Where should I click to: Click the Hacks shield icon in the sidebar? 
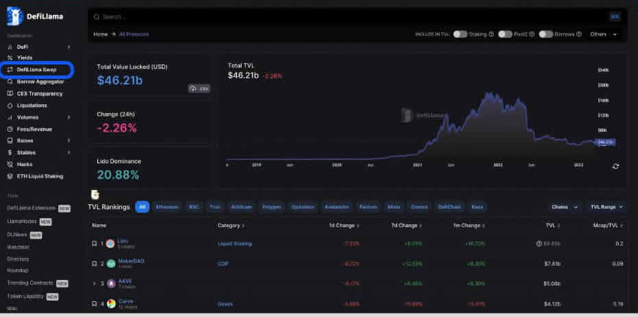pos(10,165)
